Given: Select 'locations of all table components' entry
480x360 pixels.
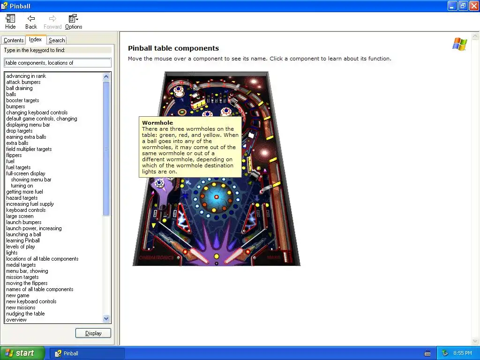Looking at the screenshot, I should coord(42,259).
